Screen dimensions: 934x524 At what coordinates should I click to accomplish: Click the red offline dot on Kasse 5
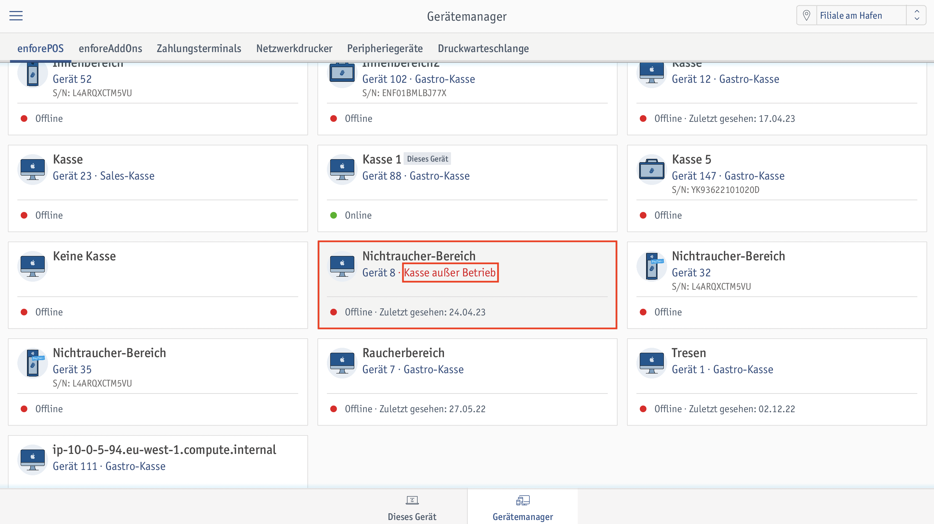tap(643, 216)
